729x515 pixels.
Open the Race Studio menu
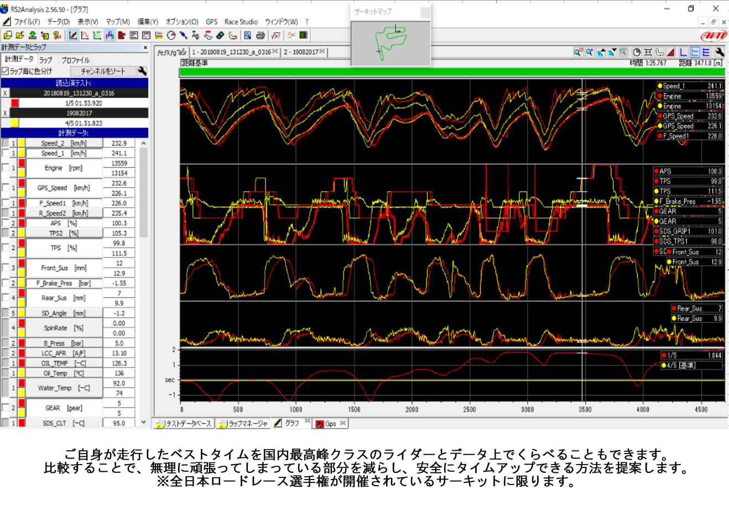coord(241,22)
